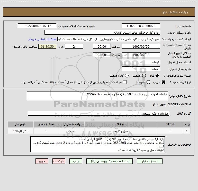This screenshot has width=198, height=191.
Task: Click the شرح کلی نیاز description box
Action: (97, 96)
